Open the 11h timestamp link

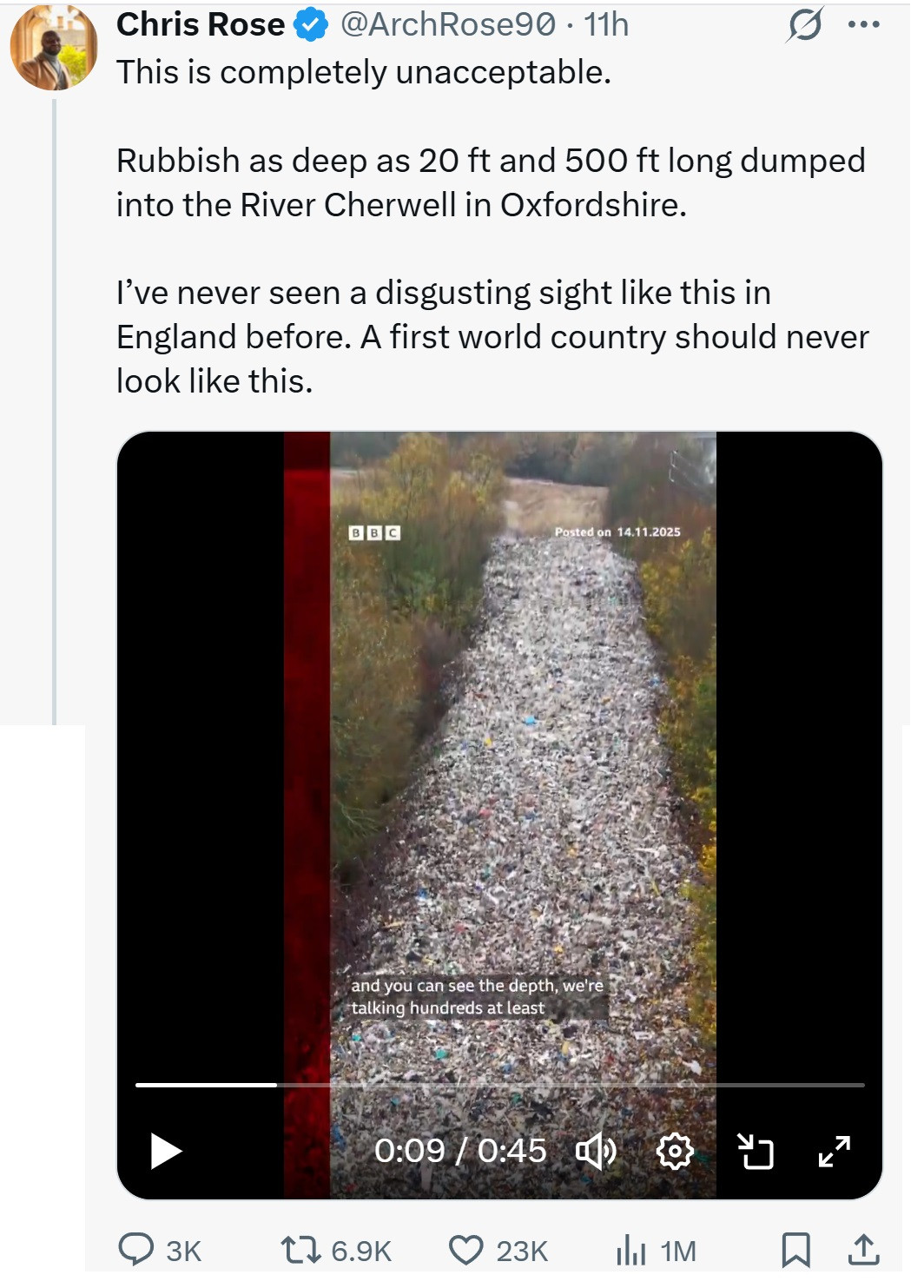[x=606, y=24]
